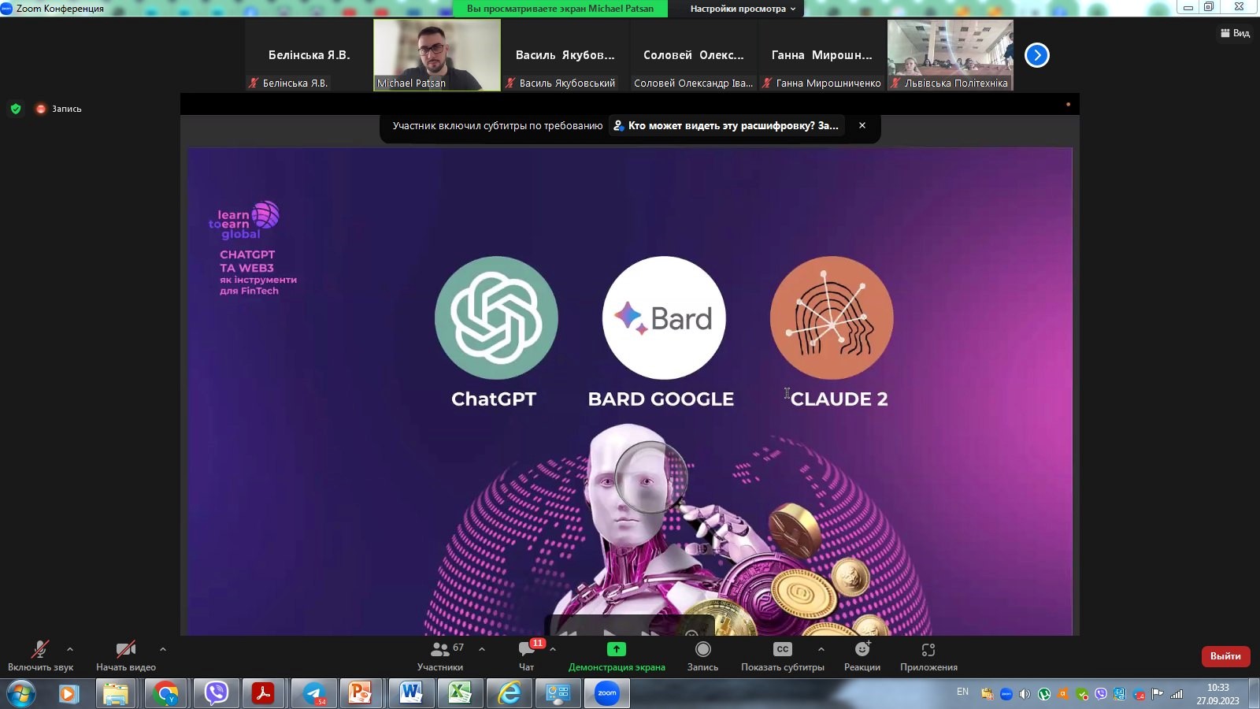Open the Windows Start menu

[21, 694]
